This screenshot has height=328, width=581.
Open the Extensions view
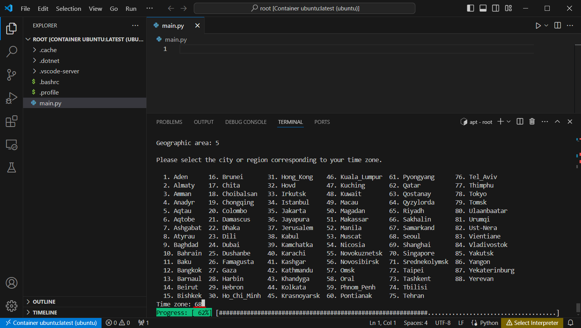point(12,121)
